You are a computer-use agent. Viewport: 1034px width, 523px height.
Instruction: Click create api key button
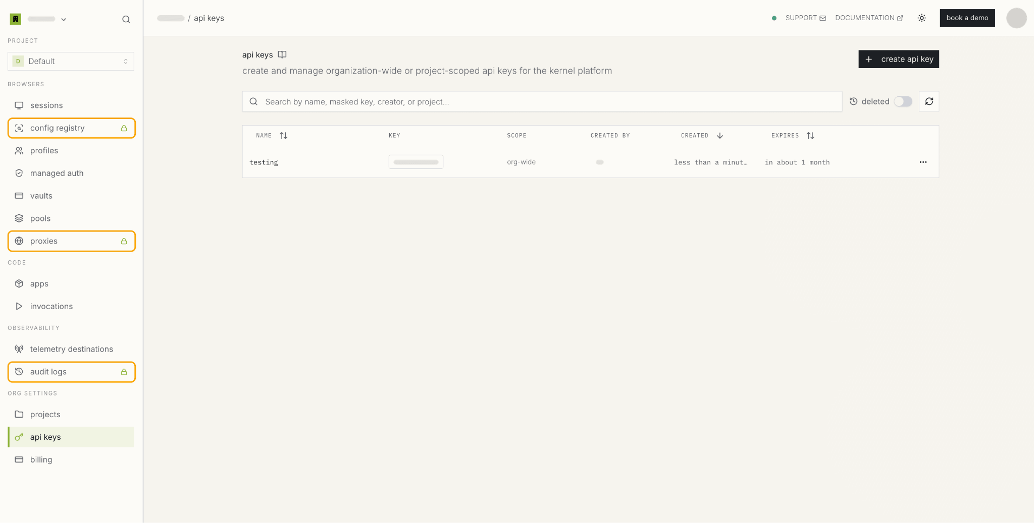click(x=899, y=59)
